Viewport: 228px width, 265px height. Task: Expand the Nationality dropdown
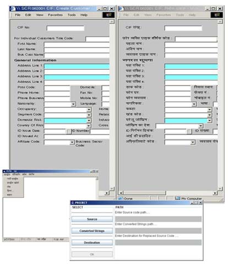pyautogui.click(x=73, y=104)
